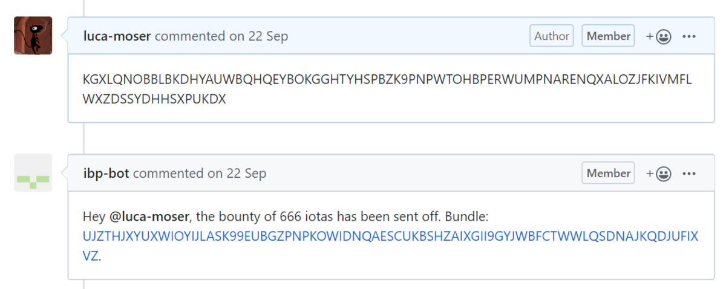Image resolution: width=726 pixels, height=289 pixels.
Task: Click the address text starting KGXLQNOBBL
Action: click(387, 80)
